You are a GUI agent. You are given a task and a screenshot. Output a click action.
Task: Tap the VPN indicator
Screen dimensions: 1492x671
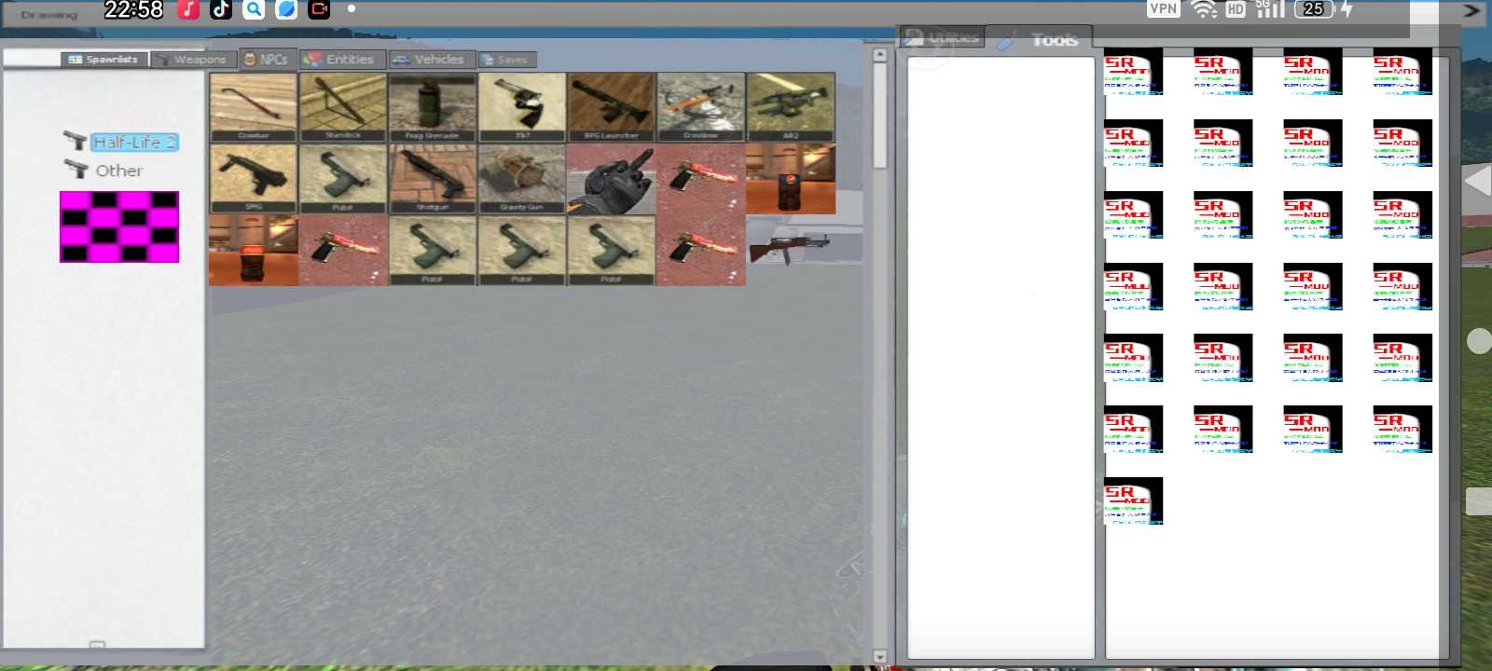point(1163,8)
